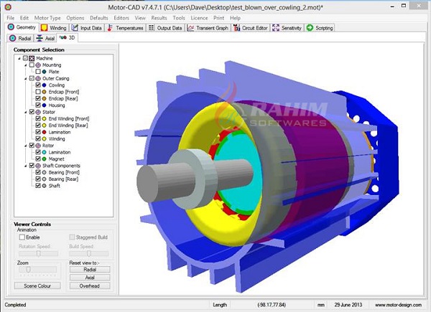431x312 pixels.
Task: Open the Temperatures thermometer icon tab
Action: 110,28
